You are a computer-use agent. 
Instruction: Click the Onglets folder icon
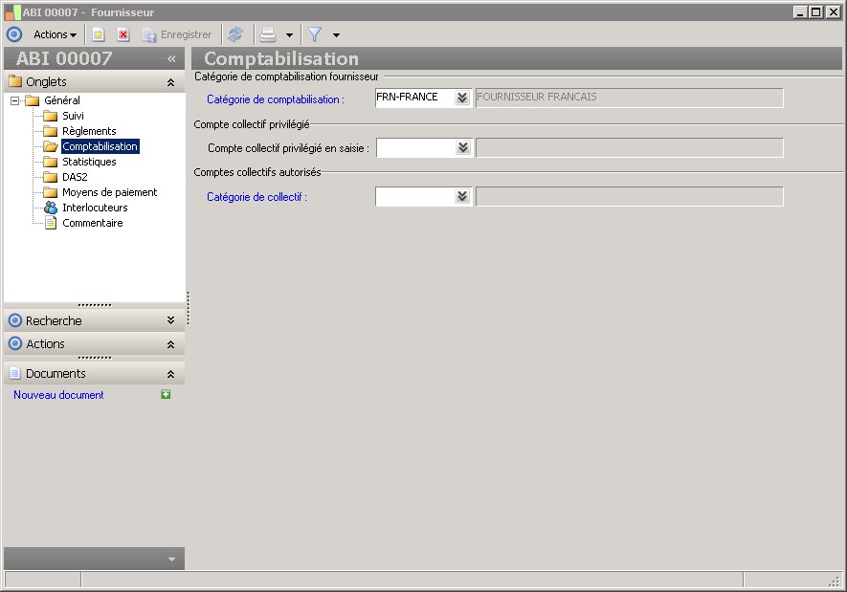tap(15, 81)
